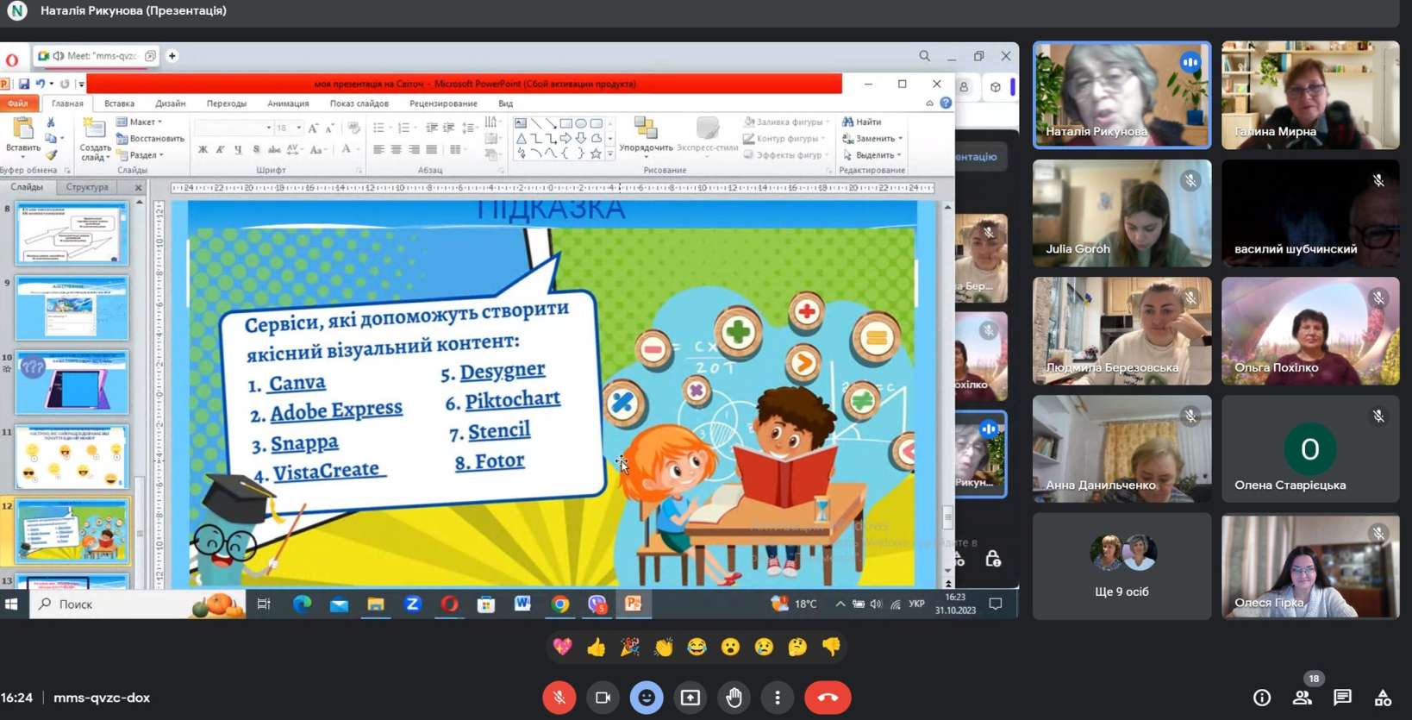Show the participants list with 18 badge
Screen dimensions: 1412x720
click(x=1303, y=698)
